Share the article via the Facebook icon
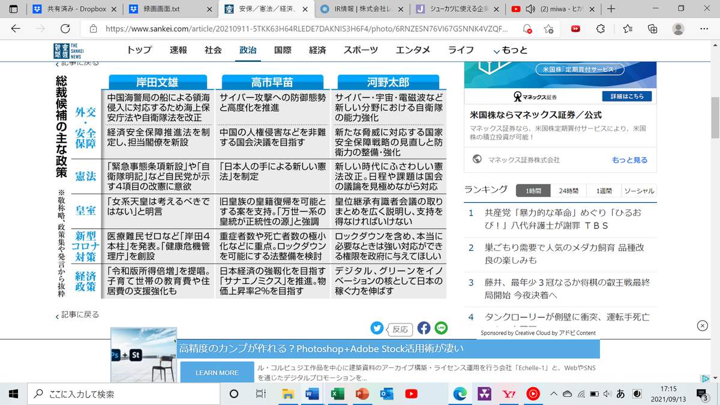 point(424,328)
